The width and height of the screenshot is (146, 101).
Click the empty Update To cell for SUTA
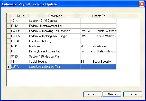pos(98,67)
